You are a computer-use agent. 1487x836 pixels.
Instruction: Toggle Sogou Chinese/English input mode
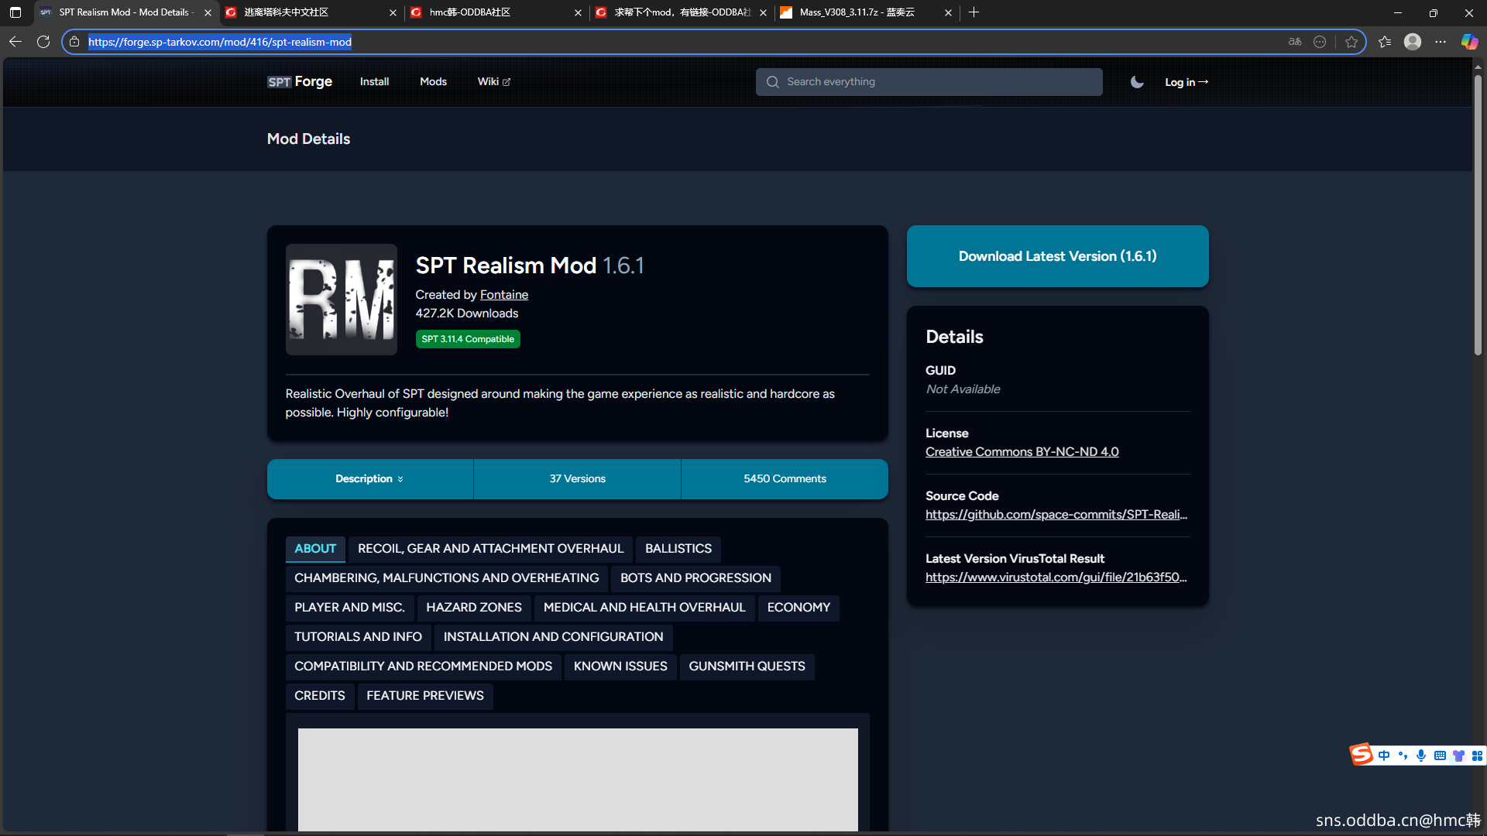coord(1384,755)
